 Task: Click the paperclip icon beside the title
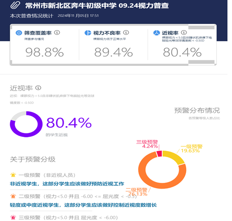(x=15, y=5)
